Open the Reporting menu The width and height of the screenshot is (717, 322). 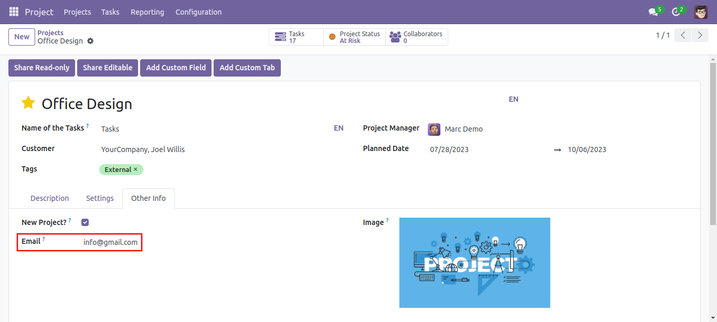click(x=147, y=12)
